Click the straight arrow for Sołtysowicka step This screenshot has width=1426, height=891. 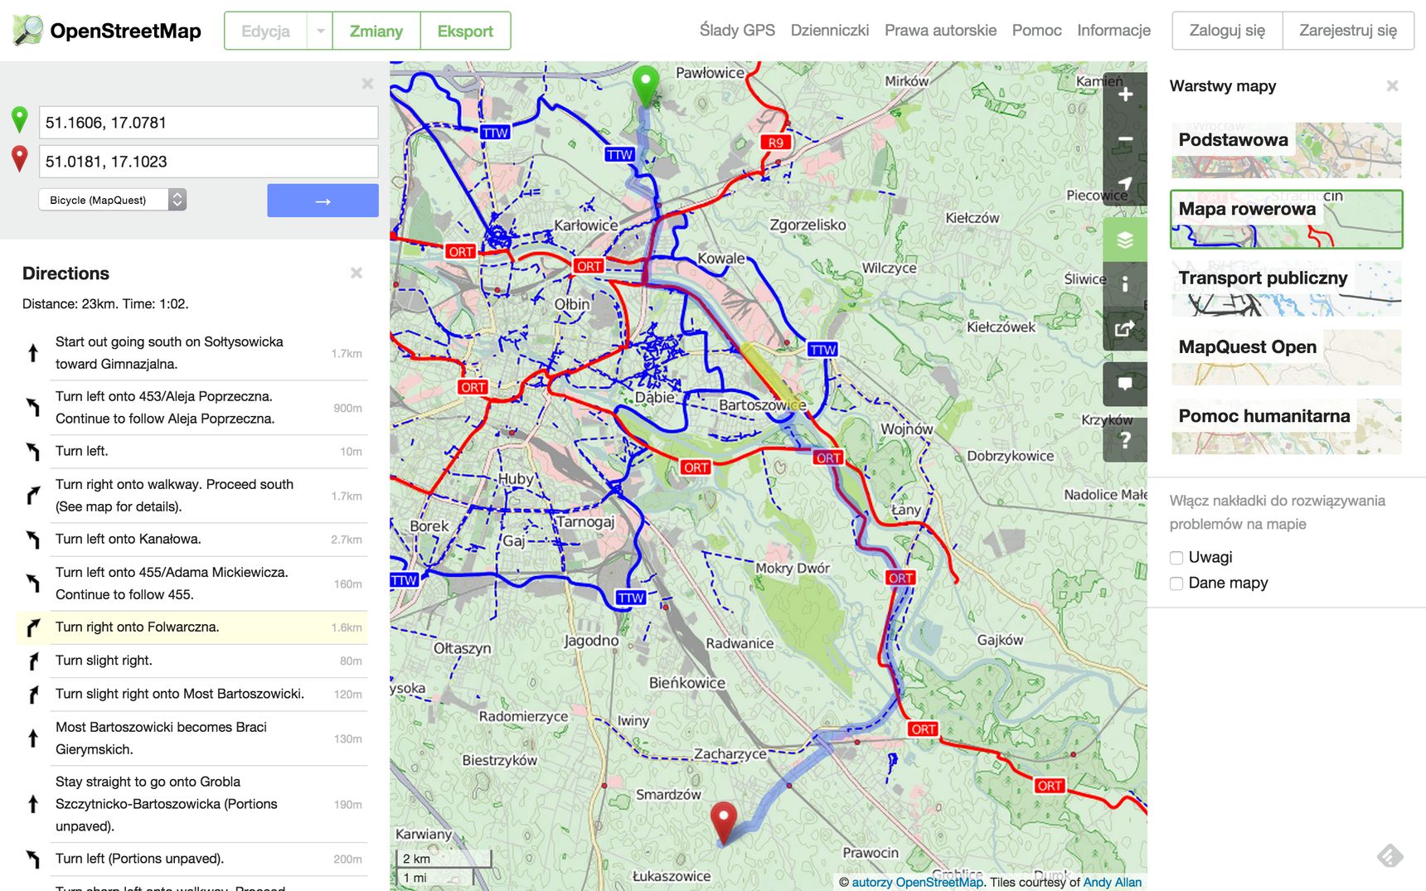tap(33, 353)
